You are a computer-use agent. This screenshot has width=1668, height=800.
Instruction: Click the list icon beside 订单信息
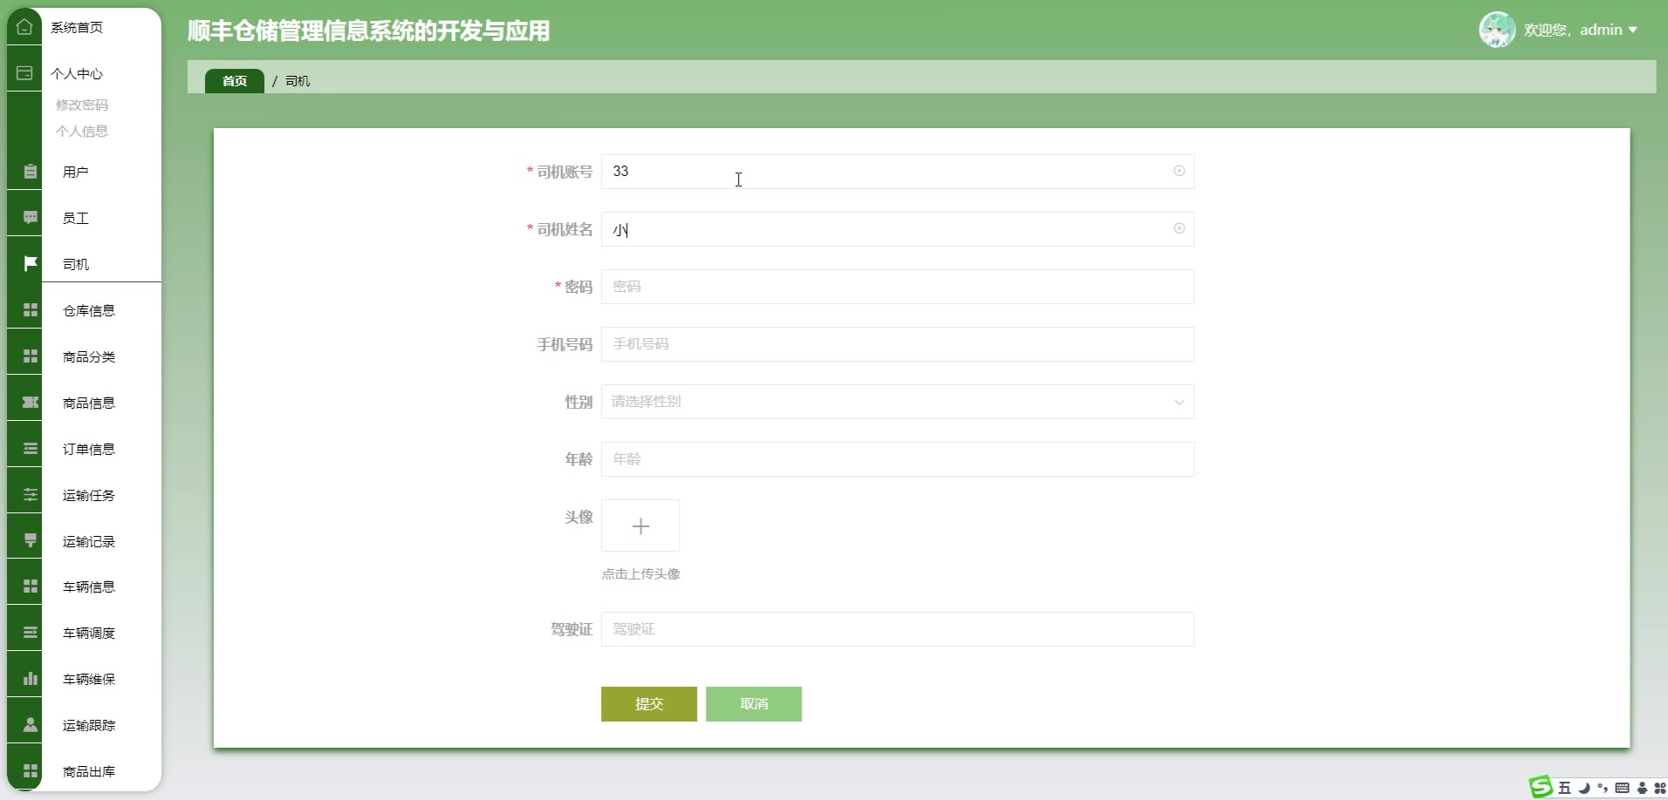31,449
